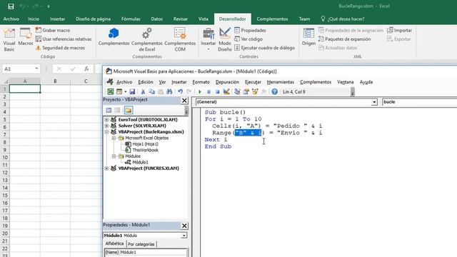Click Ejecutar cuadro de diálogo
The width and height of the screenshot is (457, 257).
pyautogui.click(x=264, y=48)
